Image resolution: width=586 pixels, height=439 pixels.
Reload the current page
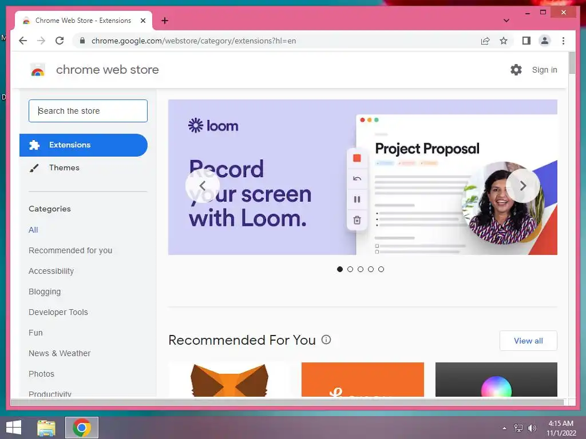click(x=60, y=41)
